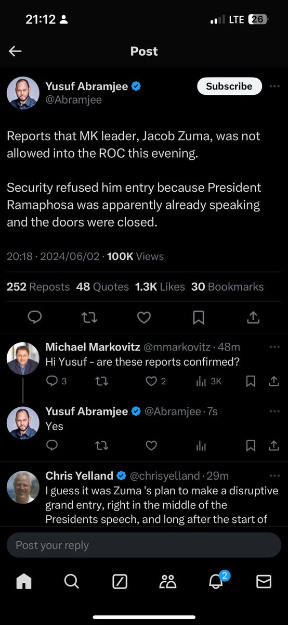
Task: View the 252 Reposts list
Action: point(38,287)
